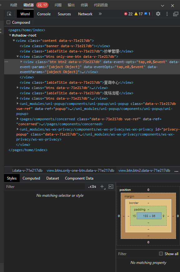Click the content box 155 × 86
Screen dimensions: 180x272
pos(149,216)
